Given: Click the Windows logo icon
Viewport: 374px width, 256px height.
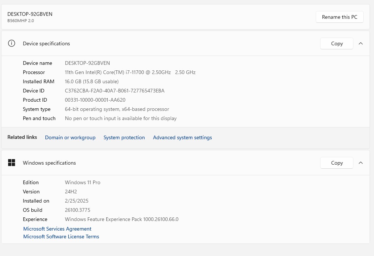Looking at the screenshot, I should pyautogui.click(x=12, y=163).
